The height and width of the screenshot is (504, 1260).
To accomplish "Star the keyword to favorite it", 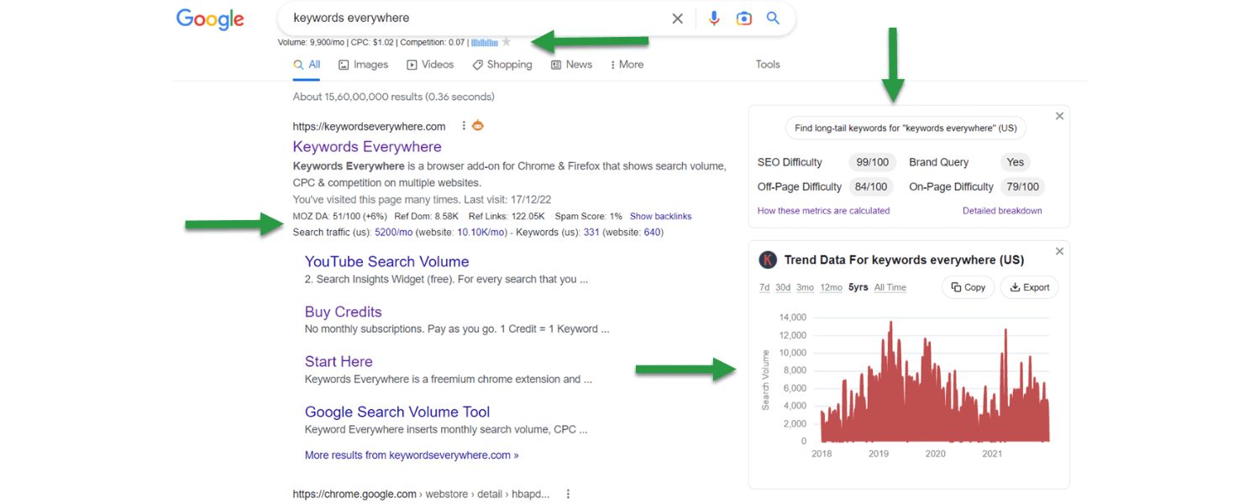I will click(505, 41).
